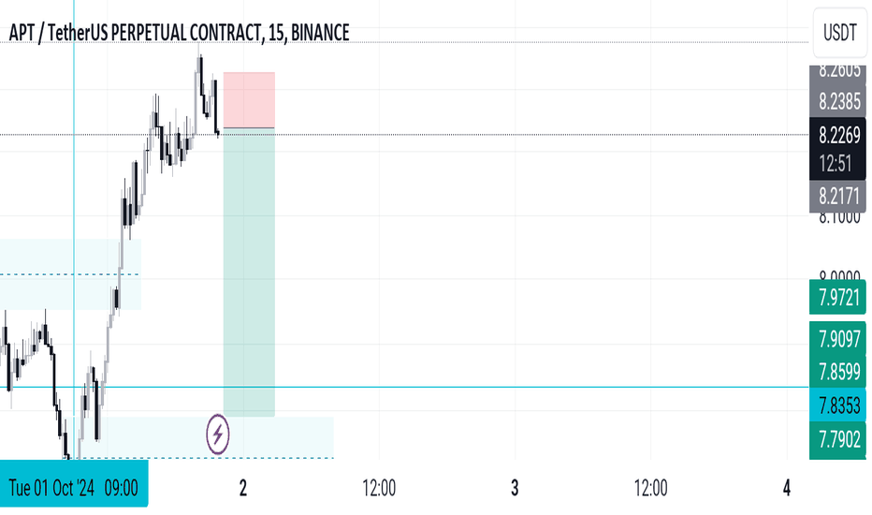Click the 7.7902 green price label
Screen dimensions: 872x515
(x=837, y=440)
